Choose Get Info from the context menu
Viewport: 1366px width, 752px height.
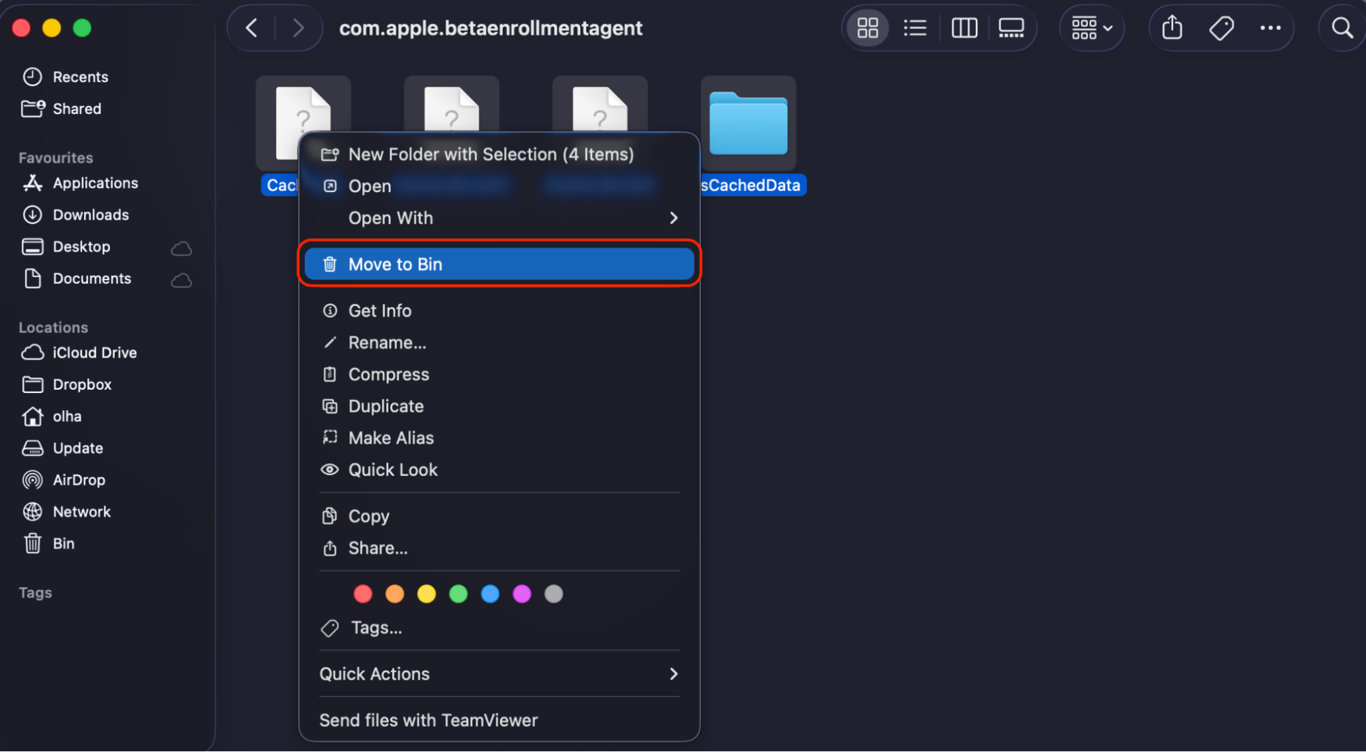(x=499, y=311)
